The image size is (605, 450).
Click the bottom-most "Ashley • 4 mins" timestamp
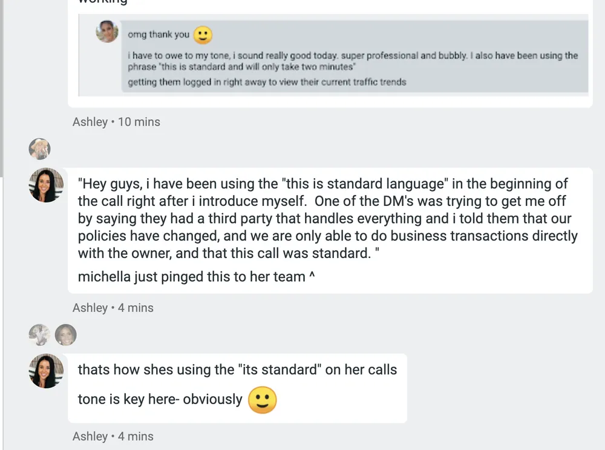(113, 437)
